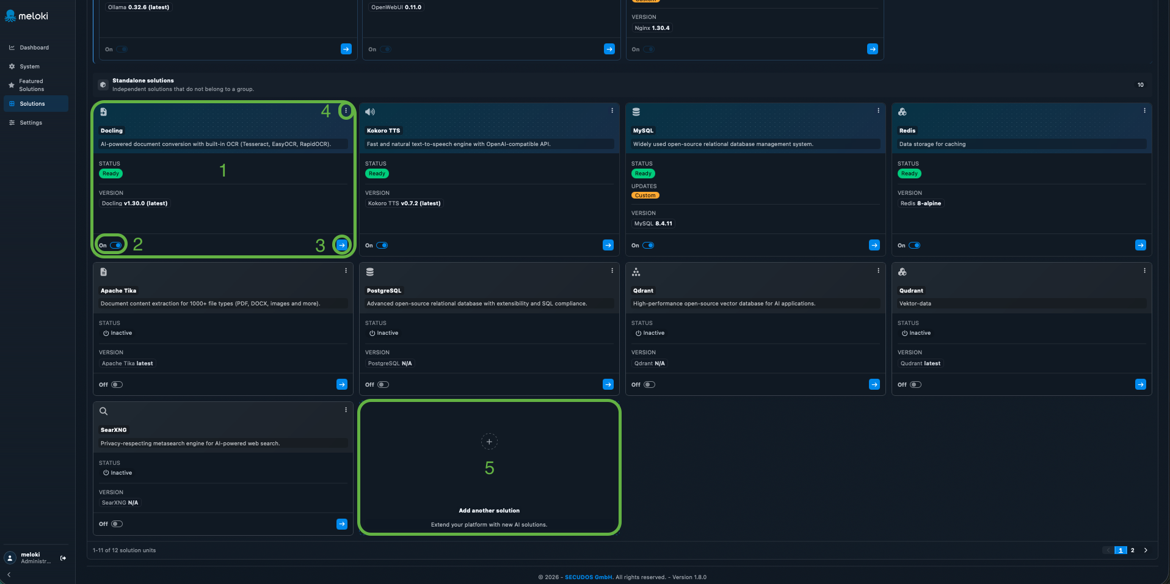Go to page 2 of solution units
Viewport: 1170px width, 584px height.
1133,550
